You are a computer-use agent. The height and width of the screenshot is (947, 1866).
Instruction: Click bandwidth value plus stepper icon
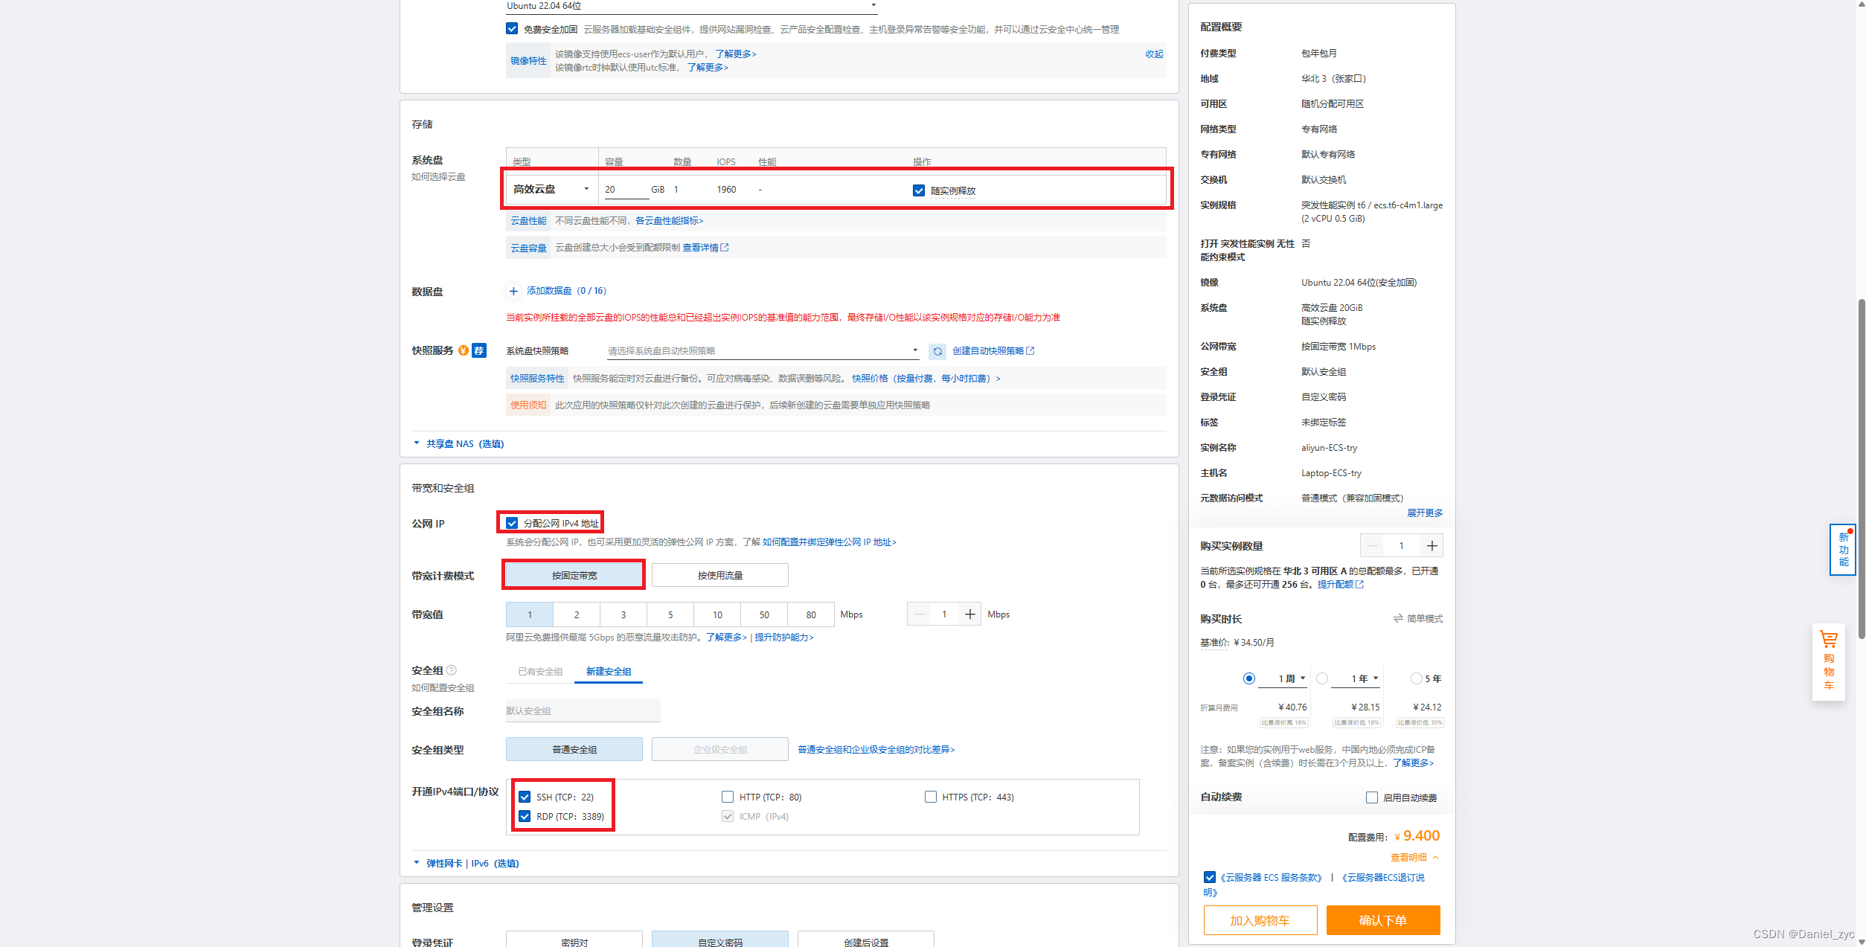coord(969,614)
